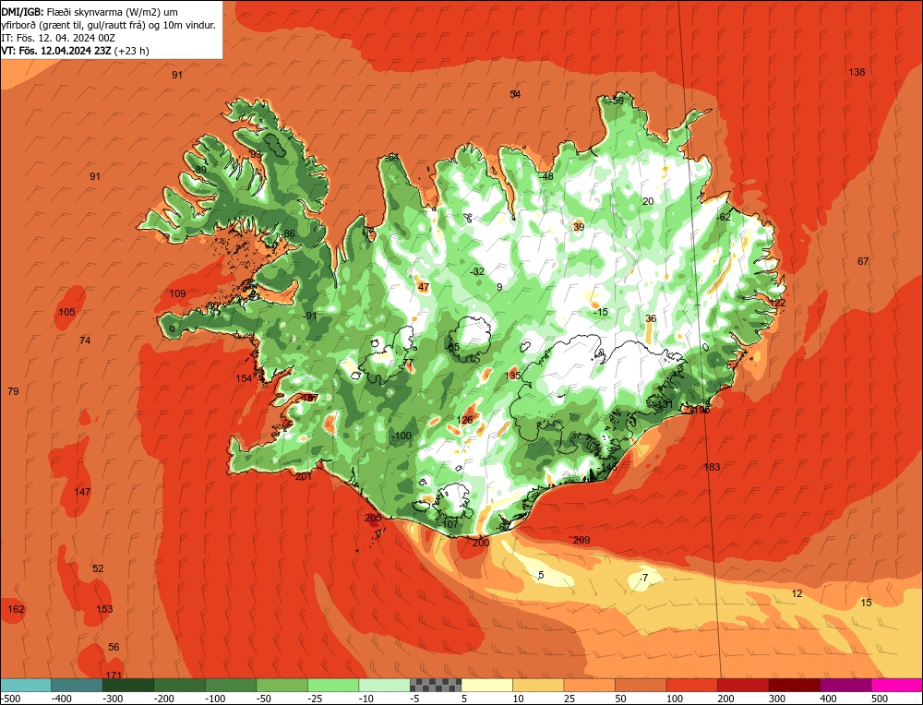Pick the pale yellow swatch between 5 and 10

point(486,685)
